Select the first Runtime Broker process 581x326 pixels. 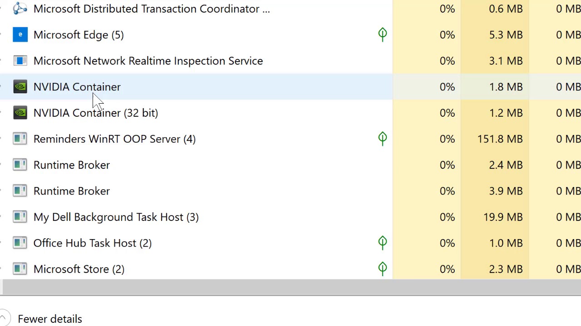coord(72,165)
